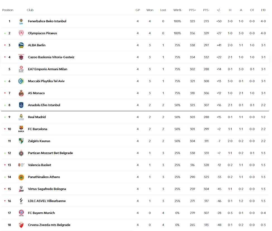Image resolution: width=272 pixels, height=231 pixels.
Task: Select the Partizan Mozzart Bet Belgrade link
Action: (x=50, y=153)
